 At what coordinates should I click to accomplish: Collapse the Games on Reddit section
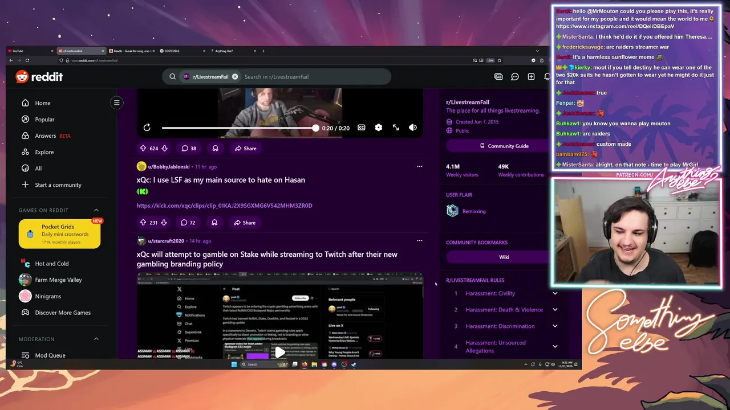(x=96, y=210)
